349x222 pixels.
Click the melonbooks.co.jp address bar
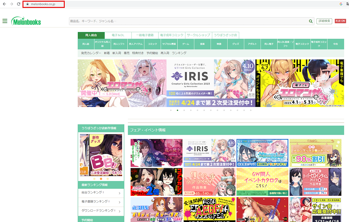pos(44,4)
